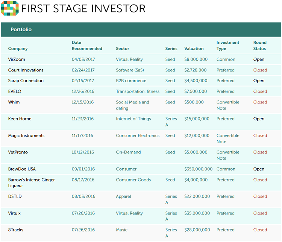Click the FIRST STAGE INVESTOR title text
Screen dimensions: 282x242
point(83,8)
